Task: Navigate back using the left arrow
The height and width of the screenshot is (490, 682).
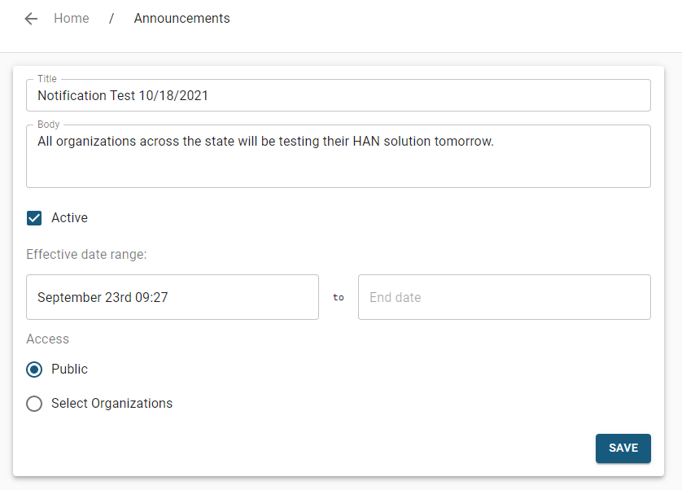Action: click(30, 19)
